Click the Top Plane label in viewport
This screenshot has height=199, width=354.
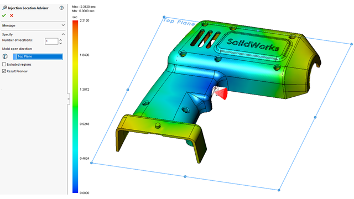[179, 22]
